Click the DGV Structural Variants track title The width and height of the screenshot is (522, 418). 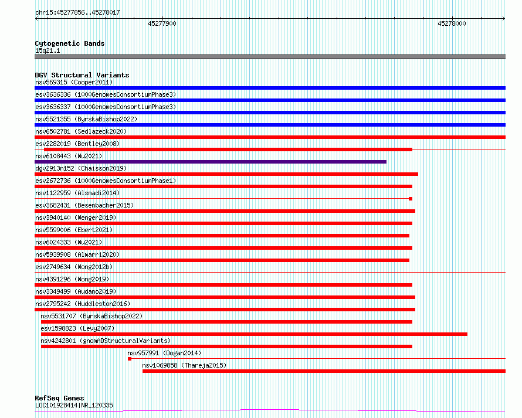point(82,75)
